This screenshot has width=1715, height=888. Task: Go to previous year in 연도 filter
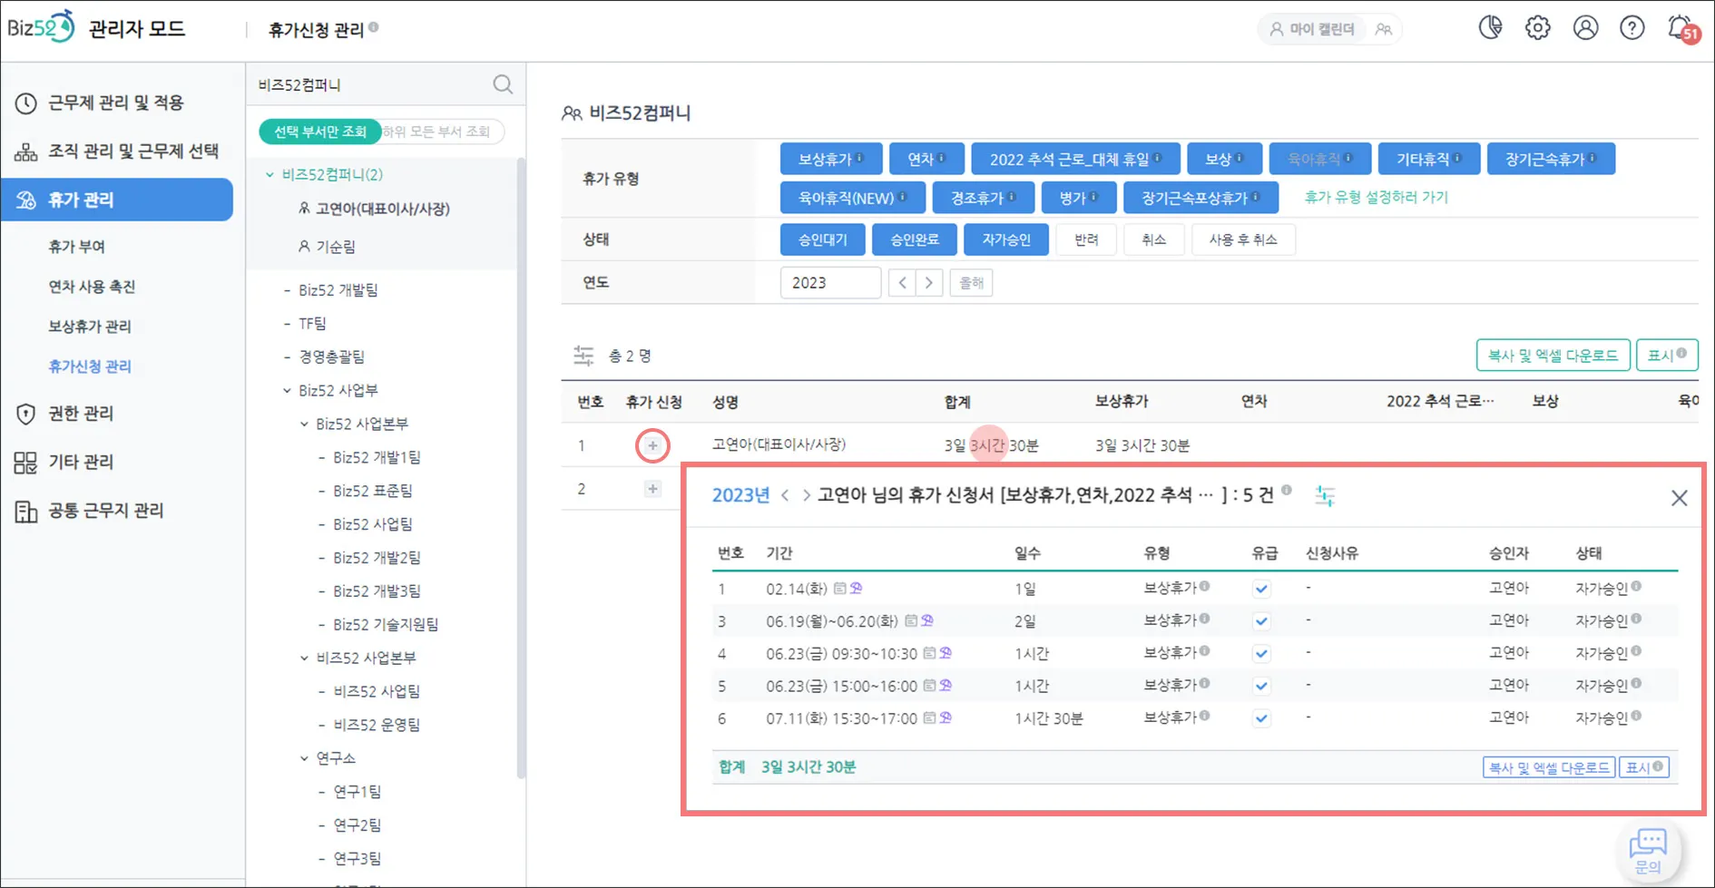click(902, 283)
